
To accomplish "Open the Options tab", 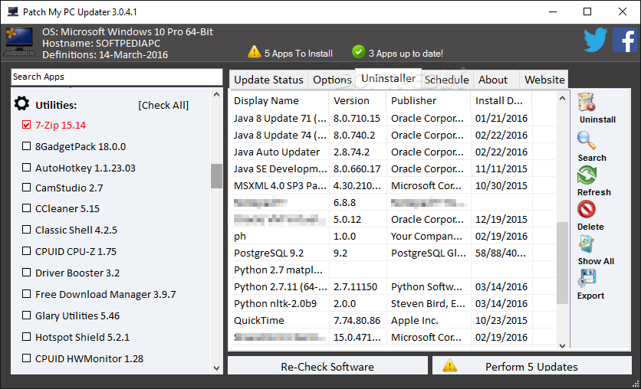I will [332, 80].
